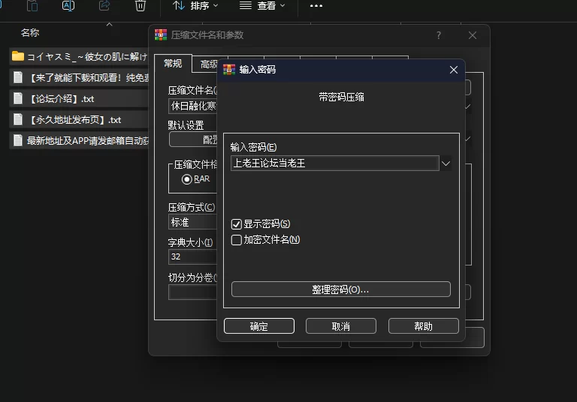The image size is (577, 402).
Task: Click the 确定 button in password dialog
Action: 259,326
